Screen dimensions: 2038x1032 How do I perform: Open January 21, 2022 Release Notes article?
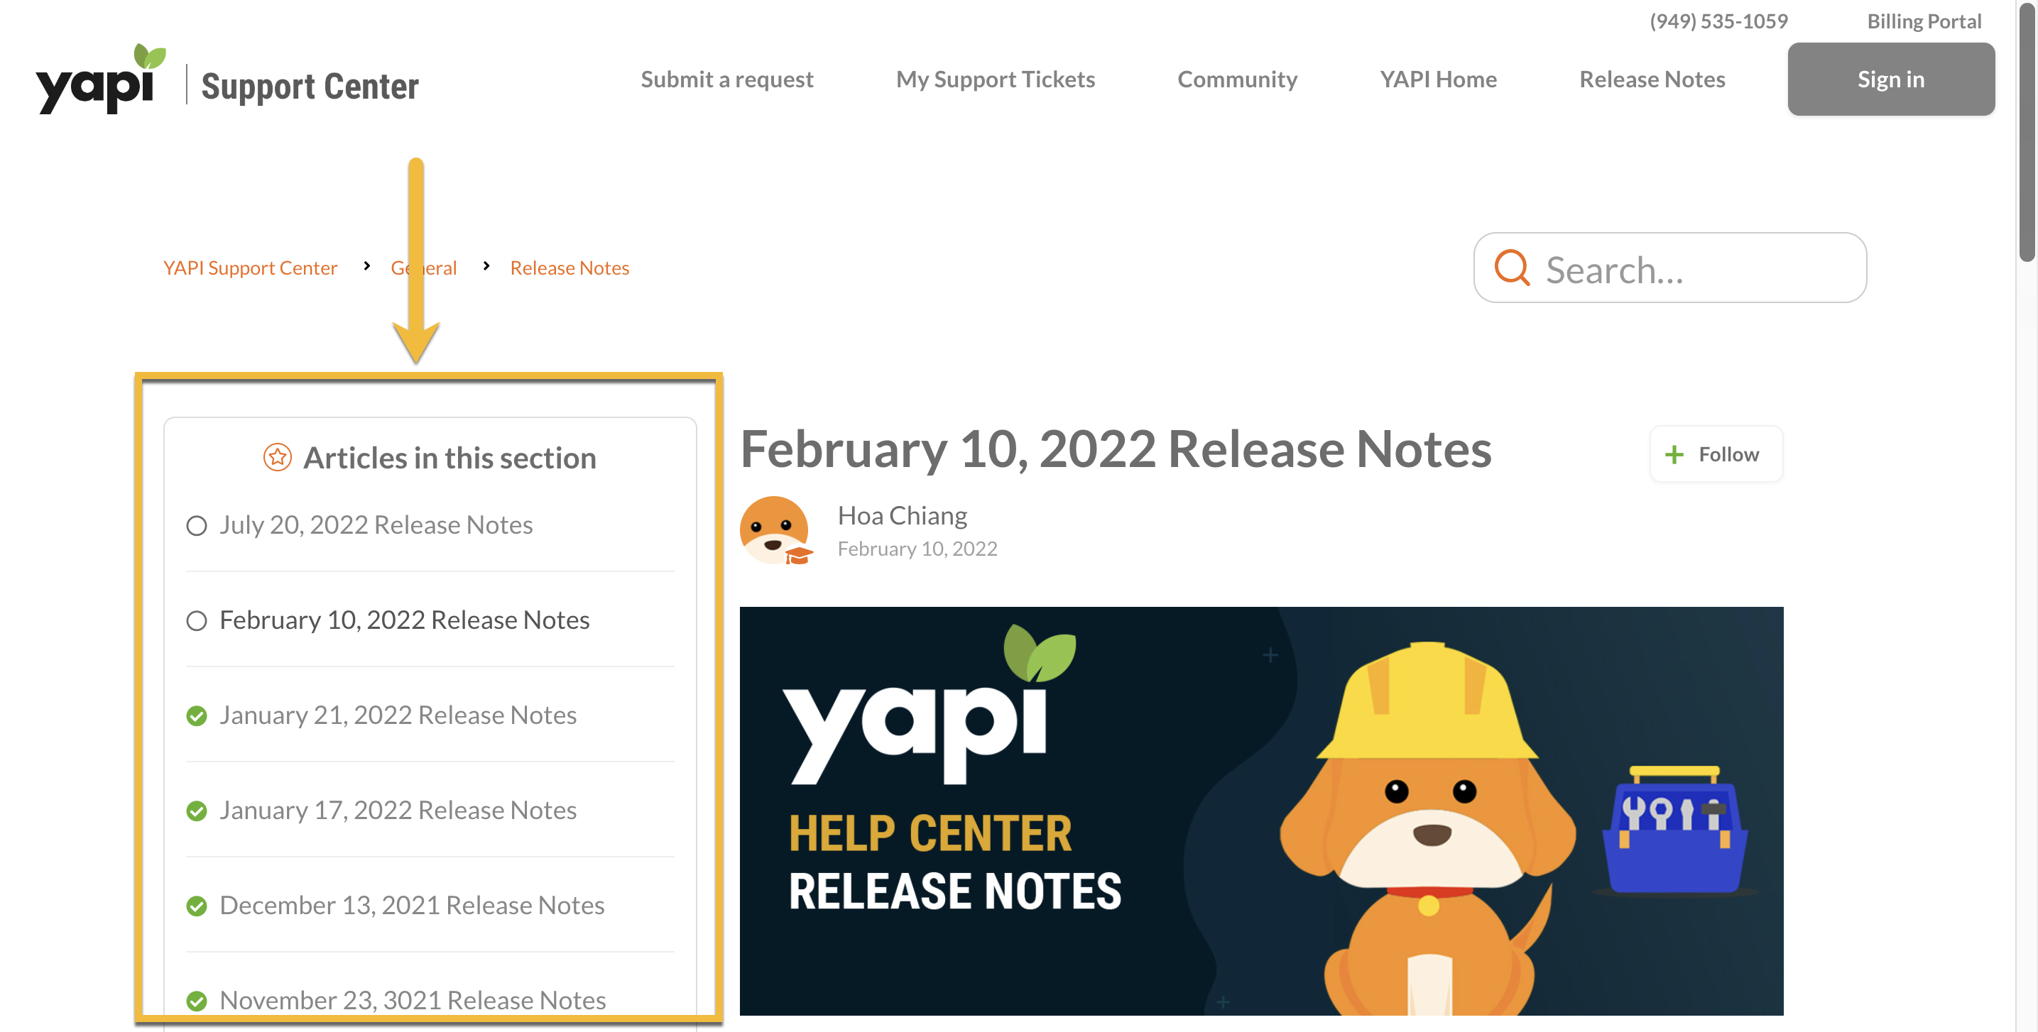(x=398, y=715)
